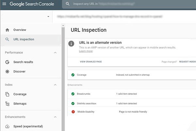
Task: Open the Mobile Usability row
Action: click(132, 112)
